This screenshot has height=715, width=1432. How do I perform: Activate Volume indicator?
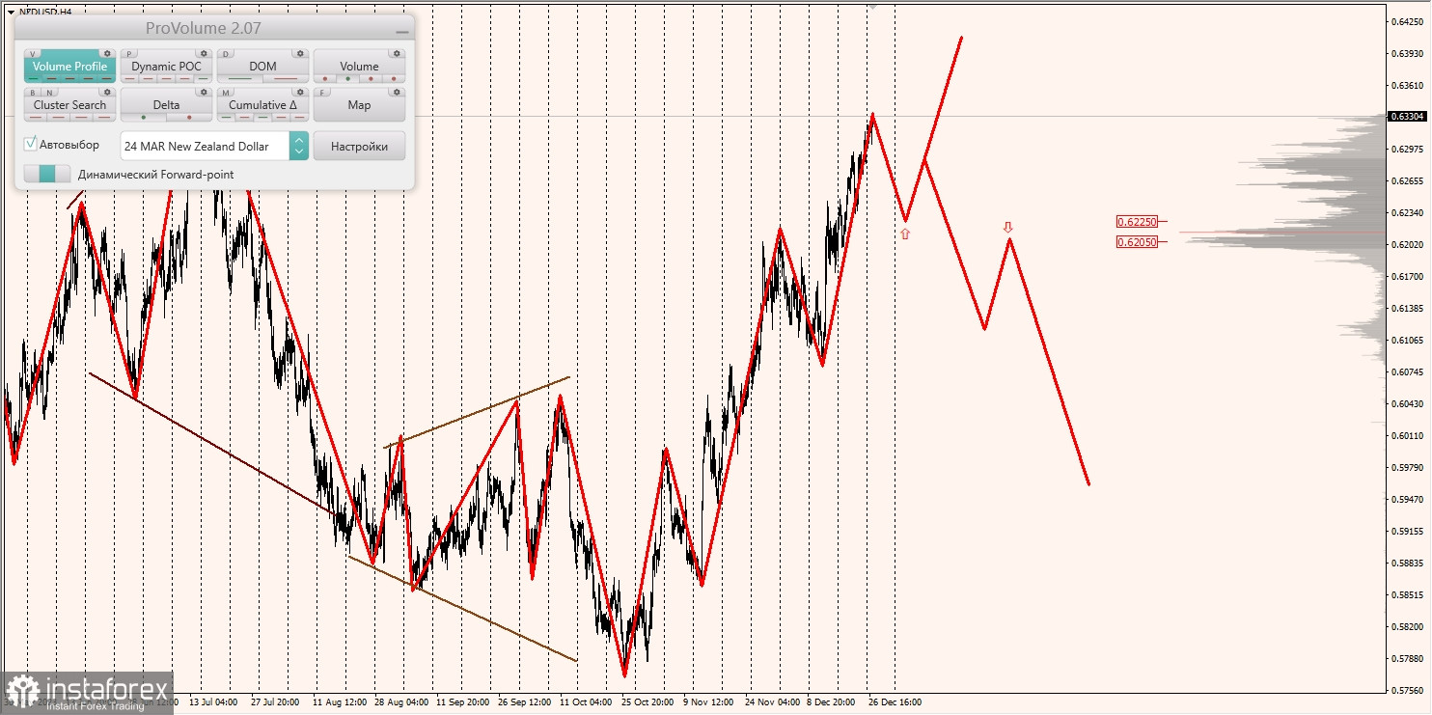click(x=359, y=67)
